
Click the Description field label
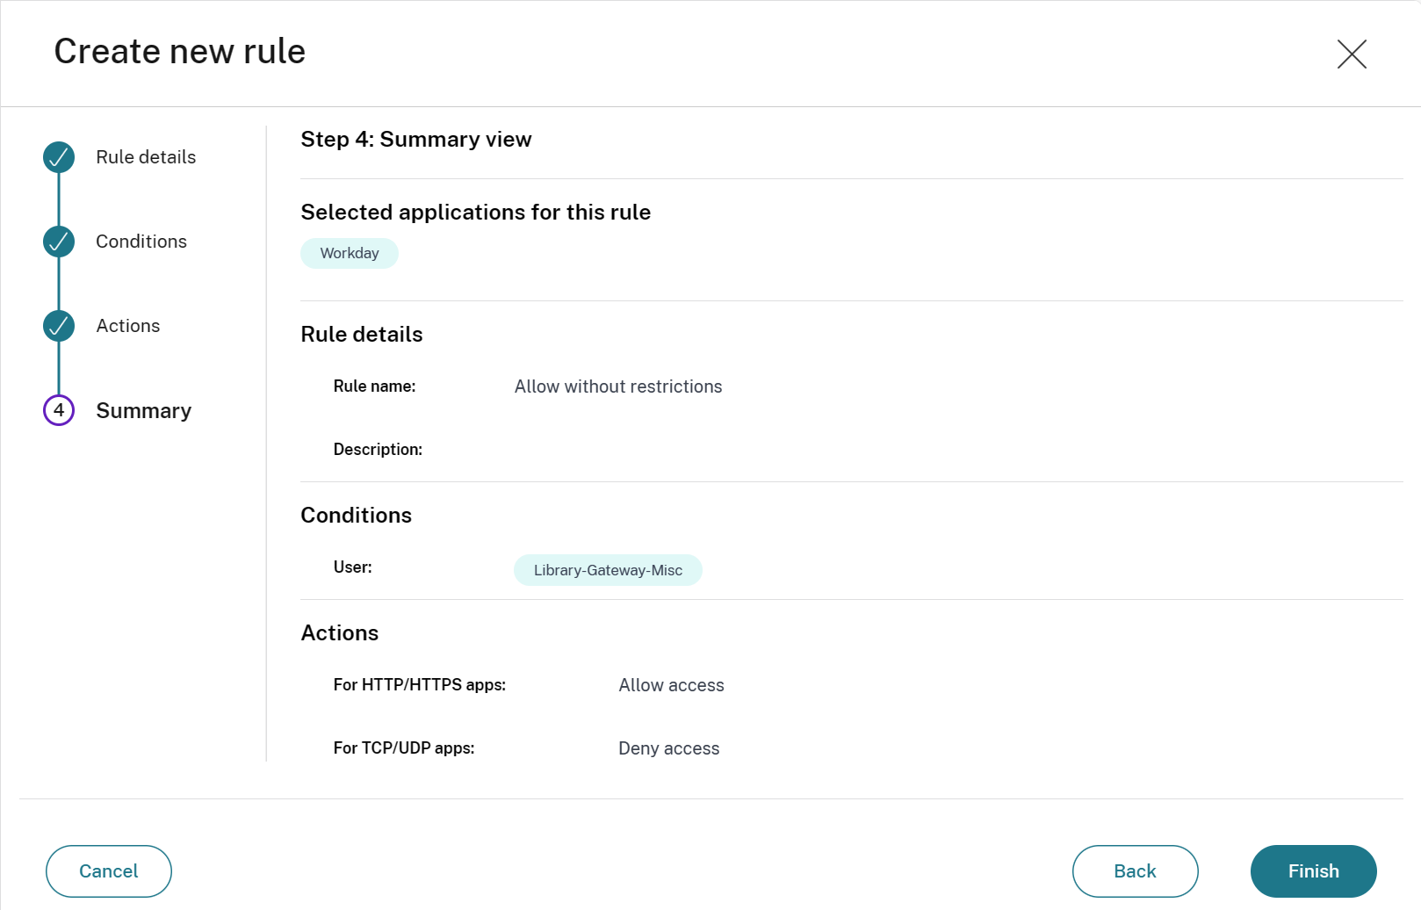pyautogui.click(x=378, y=450)
